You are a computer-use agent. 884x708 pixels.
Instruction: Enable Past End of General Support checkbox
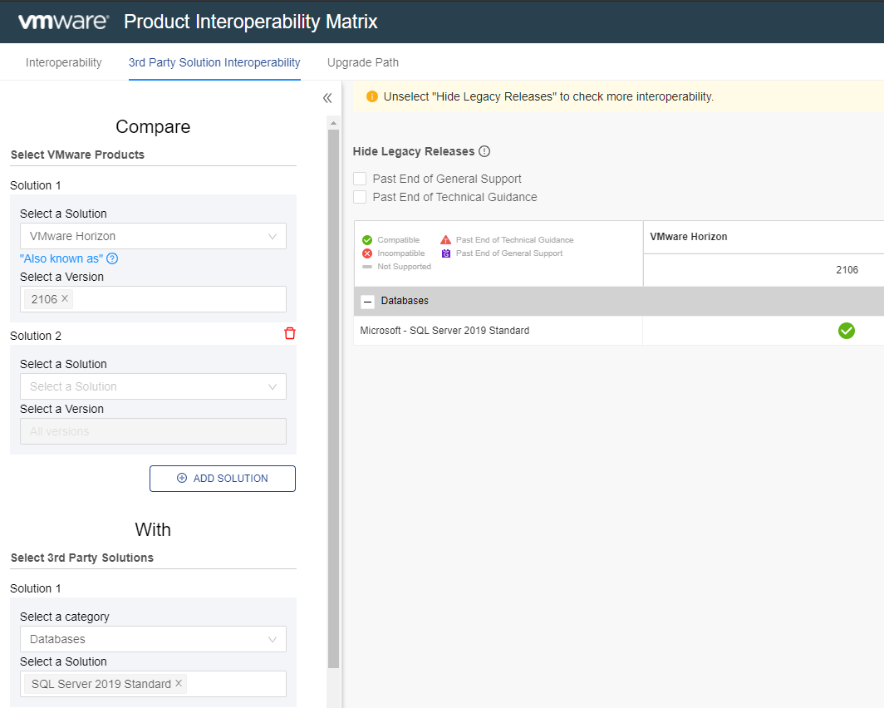tap(360, 179)
